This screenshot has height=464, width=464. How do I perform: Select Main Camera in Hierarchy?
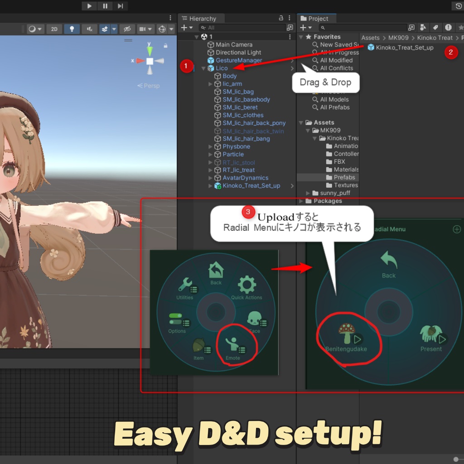pos(234,45)
